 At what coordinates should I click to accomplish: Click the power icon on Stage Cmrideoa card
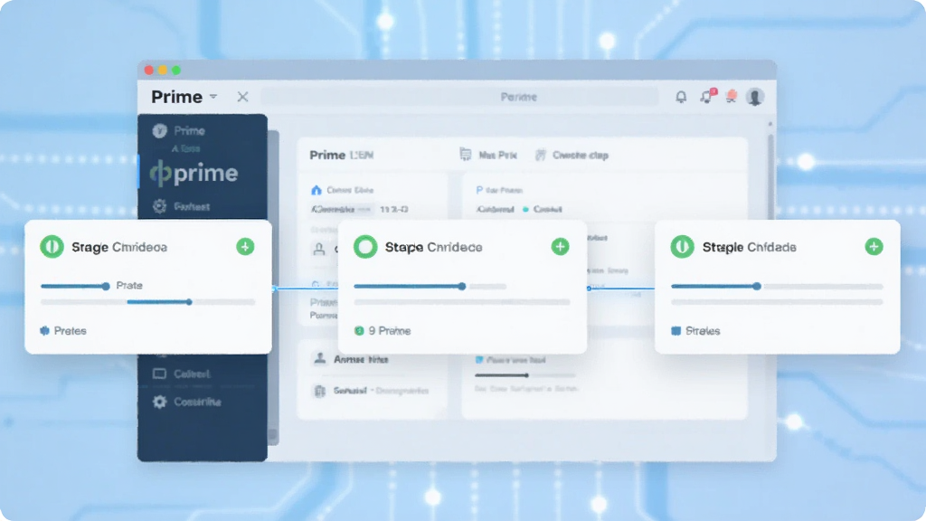tap(52, 247)
